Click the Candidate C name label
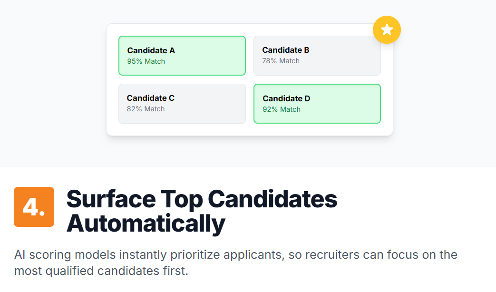Image resolution: width=496 pixels, height=292 pixels. [151, 98]
